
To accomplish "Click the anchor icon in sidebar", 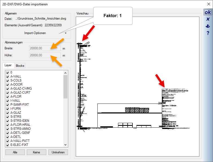I will point(207,26).
